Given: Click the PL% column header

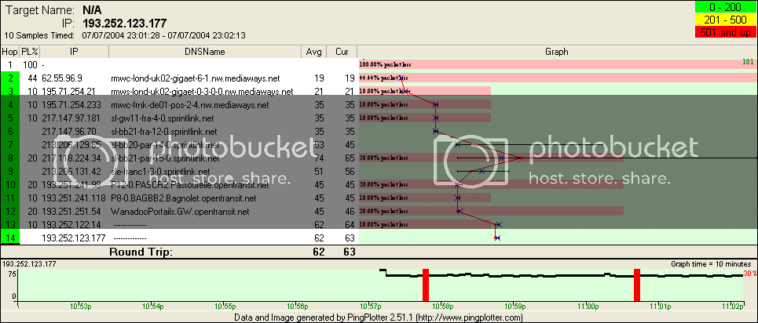Looking at the screenshot, I should [x=29, y=51].
